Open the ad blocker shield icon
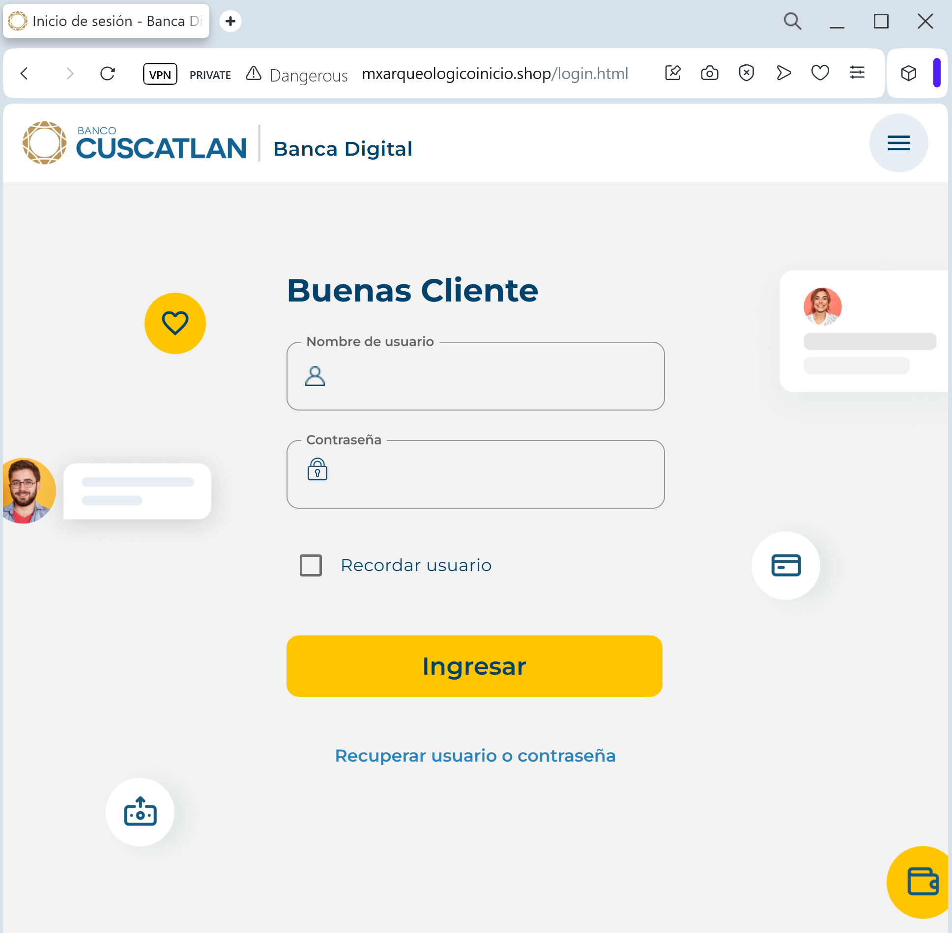Viewport: 952px width, 933px height. pos(746,73)
